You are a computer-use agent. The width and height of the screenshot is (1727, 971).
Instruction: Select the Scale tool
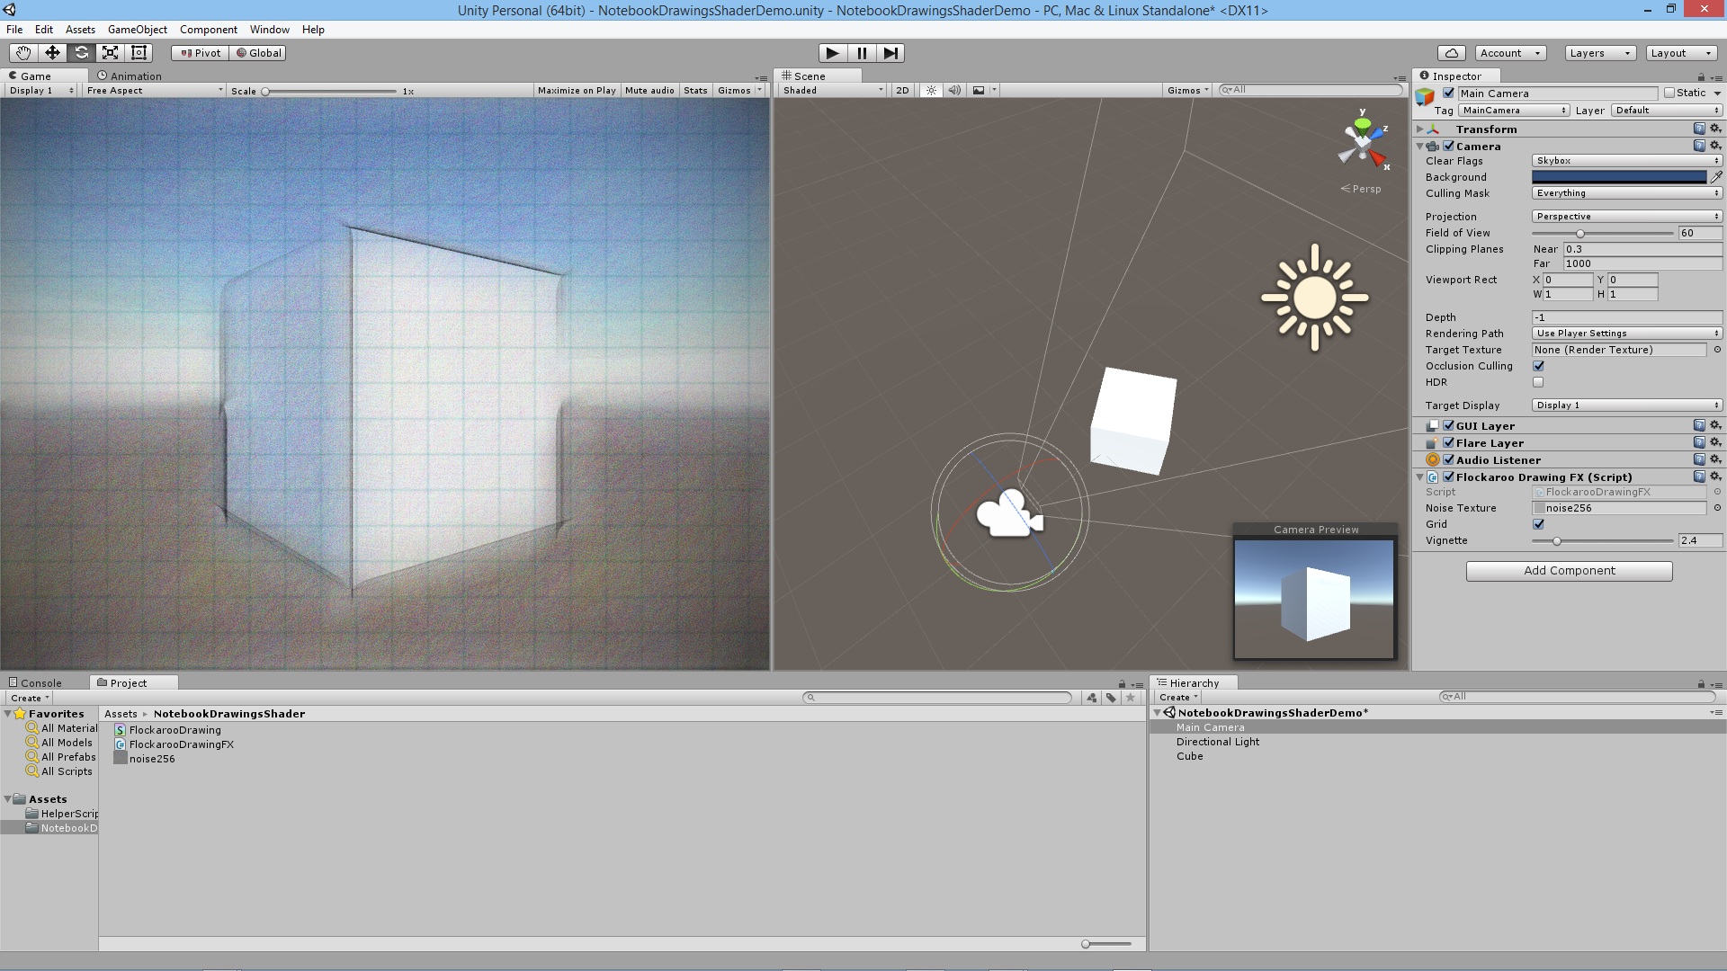point(110,53)
